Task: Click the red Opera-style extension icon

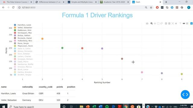Action: [157, 7]
